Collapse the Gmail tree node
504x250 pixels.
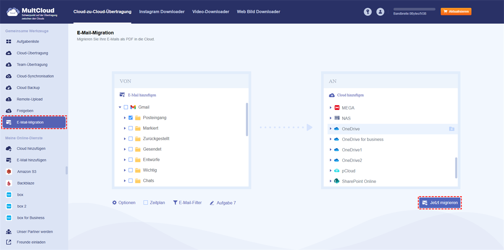tap(120, 107)
